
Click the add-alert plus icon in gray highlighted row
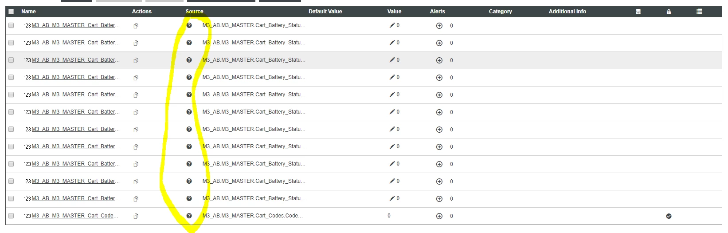439,60
